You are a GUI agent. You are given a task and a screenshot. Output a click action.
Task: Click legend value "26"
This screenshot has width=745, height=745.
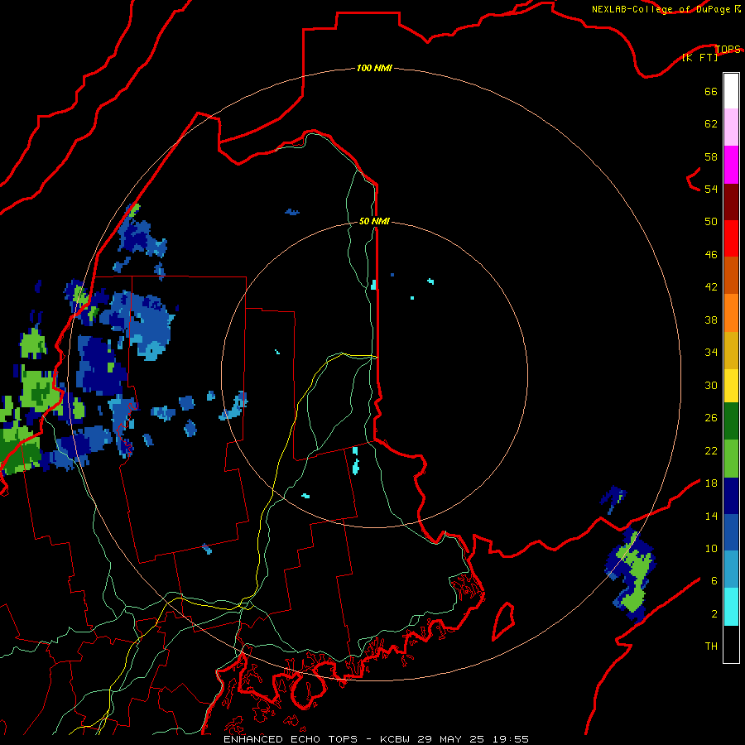711,418
